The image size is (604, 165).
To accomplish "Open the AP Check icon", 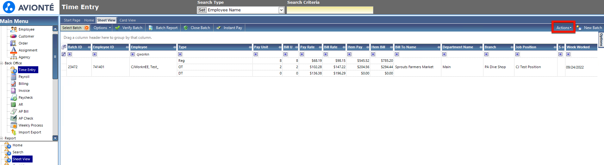I will coord(14,118).
